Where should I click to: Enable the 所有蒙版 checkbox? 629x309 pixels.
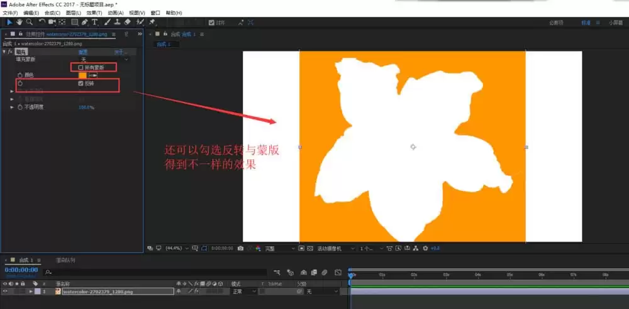click(81, 68)
